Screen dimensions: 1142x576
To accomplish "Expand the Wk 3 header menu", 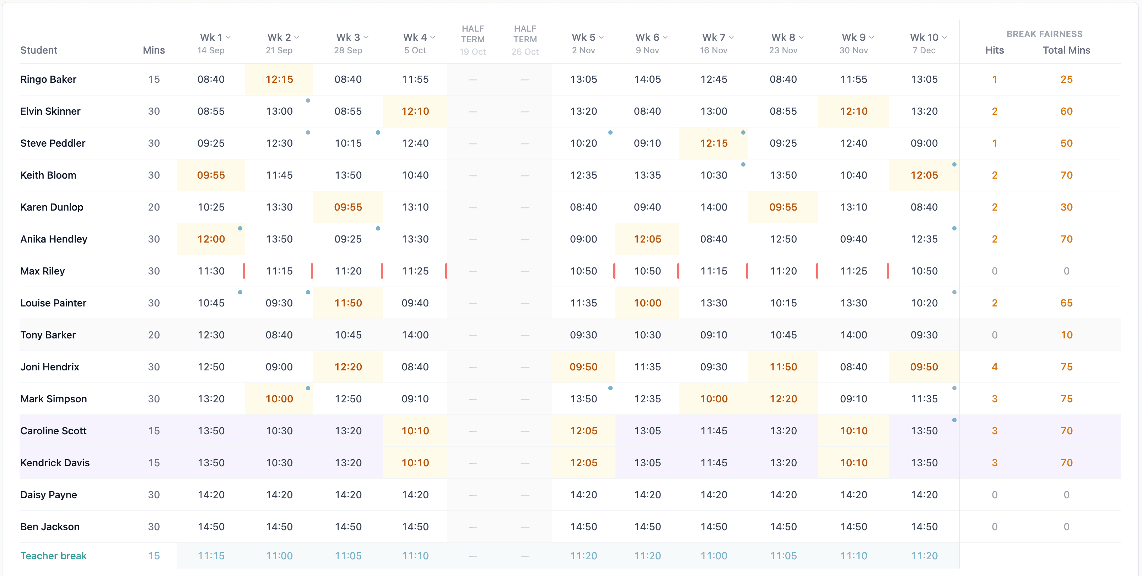I will click(366, 38).
